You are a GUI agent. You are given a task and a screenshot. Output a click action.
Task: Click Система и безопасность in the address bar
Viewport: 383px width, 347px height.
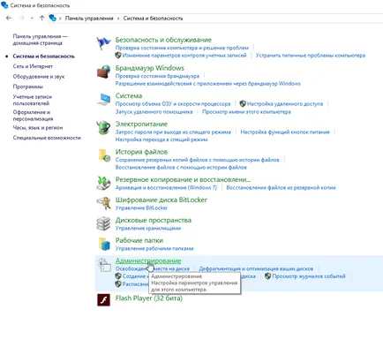click(x=153, y=19)
